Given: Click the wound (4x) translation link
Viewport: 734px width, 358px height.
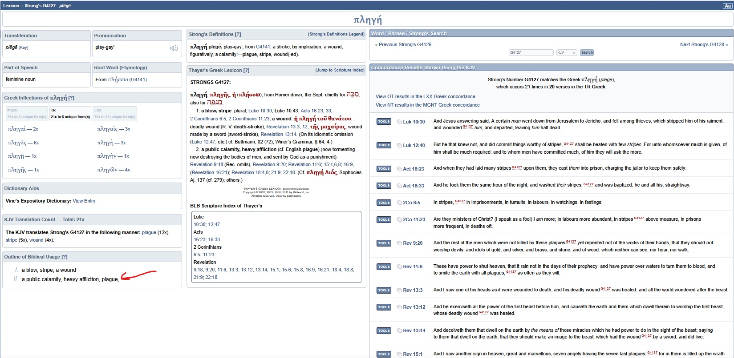Looking at the screenshot, I should pos(36,240).
